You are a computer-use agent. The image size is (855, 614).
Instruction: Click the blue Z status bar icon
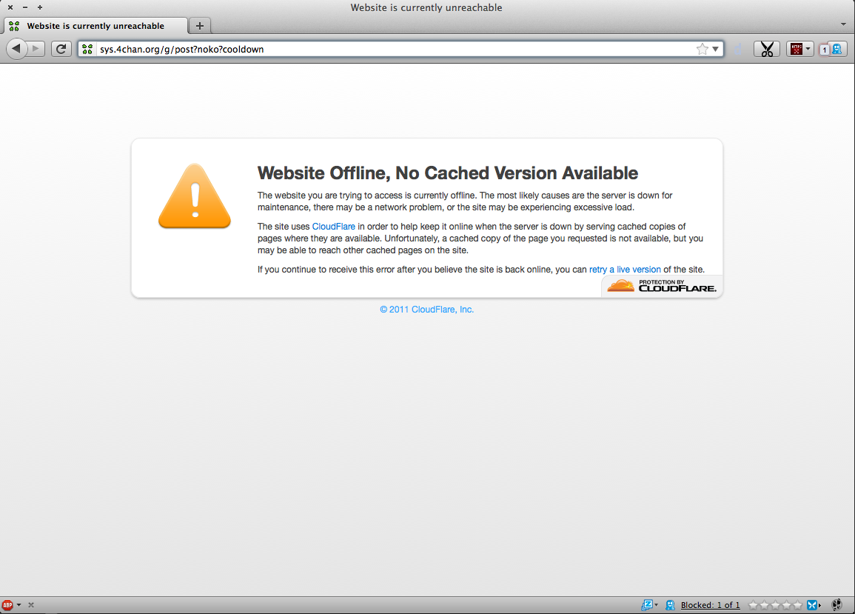click(647, 604)
